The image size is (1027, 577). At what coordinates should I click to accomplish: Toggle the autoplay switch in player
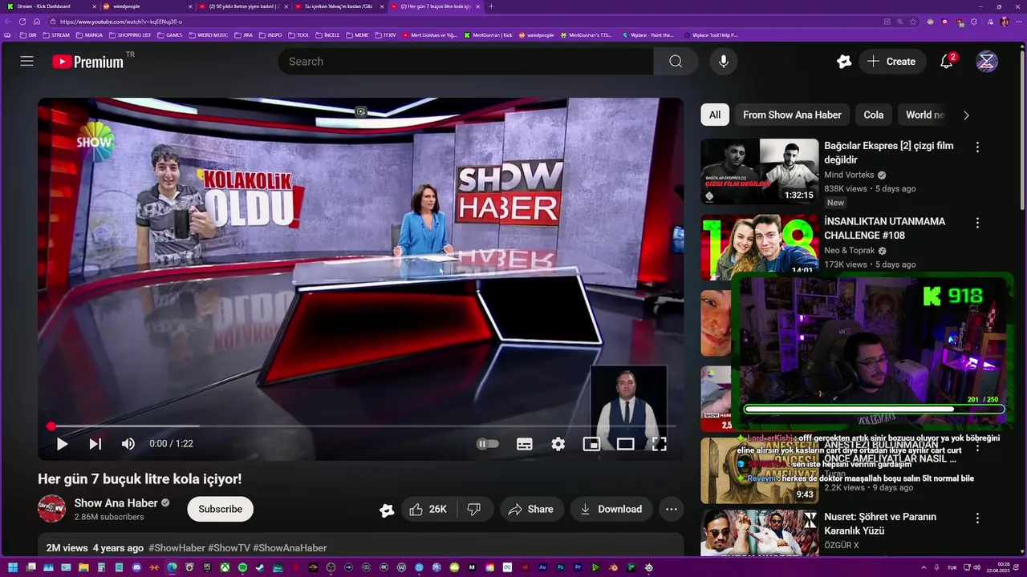tap(487, 444)
